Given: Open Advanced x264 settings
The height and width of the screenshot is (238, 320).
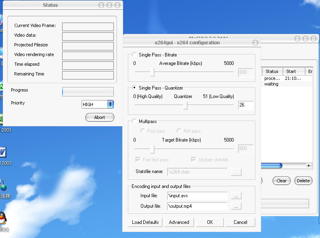Looking at the screenshot, I should [179, 222].
